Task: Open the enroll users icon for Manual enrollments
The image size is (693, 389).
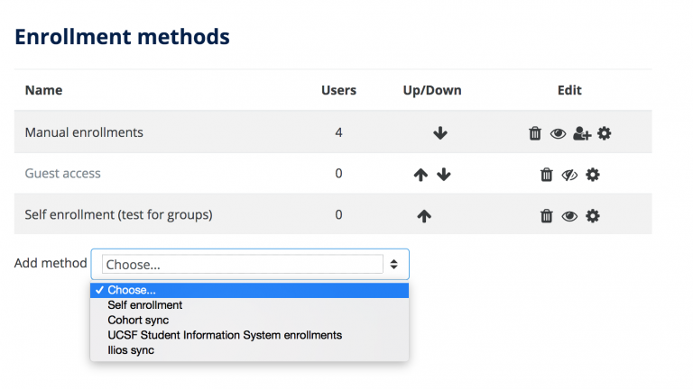Action: (x=582, y=133)
